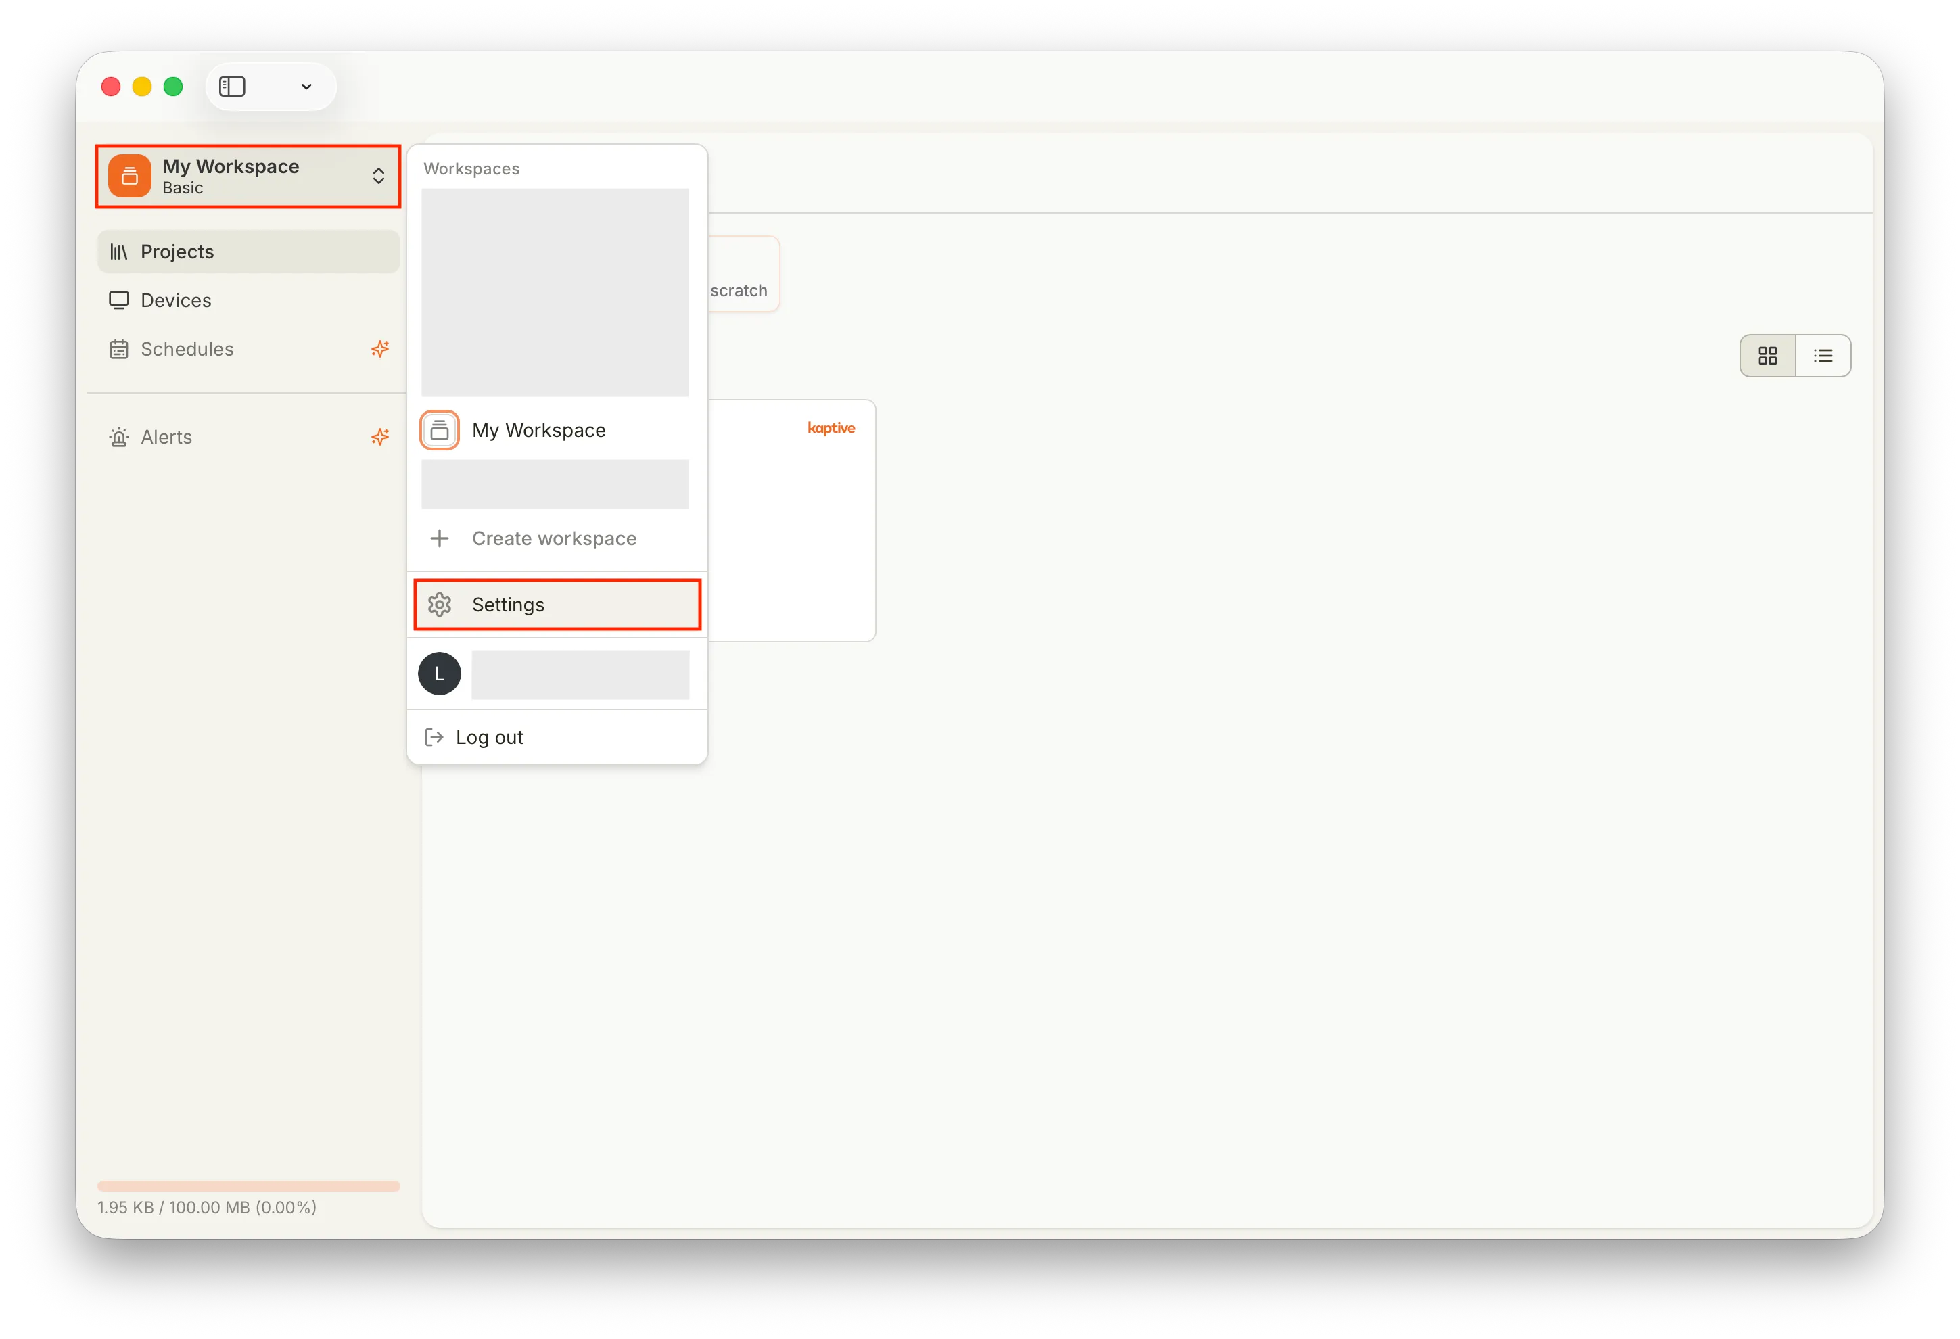Click the My Workspace orange icon in the menu

tap(440, 429)
